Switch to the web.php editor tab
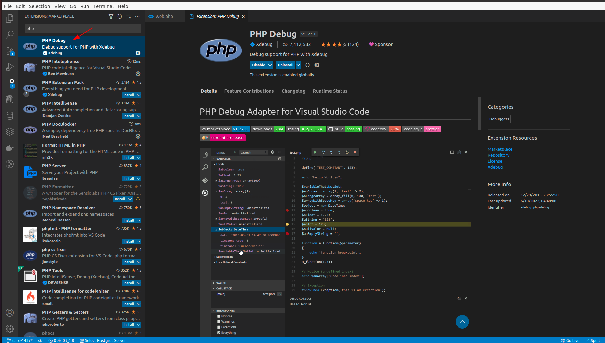This screenshot has width=605, height=343. (165, 17)
